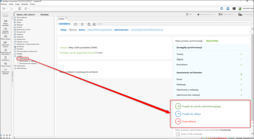Click Przejdź do sklepu link
The height and width of the screenshot is (139, 254).
191,114
